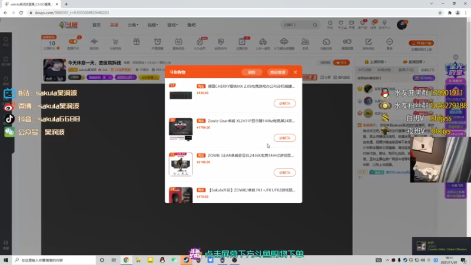471x265 pixels.
Task: Click the 刷新 refresh button in shopping popup
Action: [252, 72]
